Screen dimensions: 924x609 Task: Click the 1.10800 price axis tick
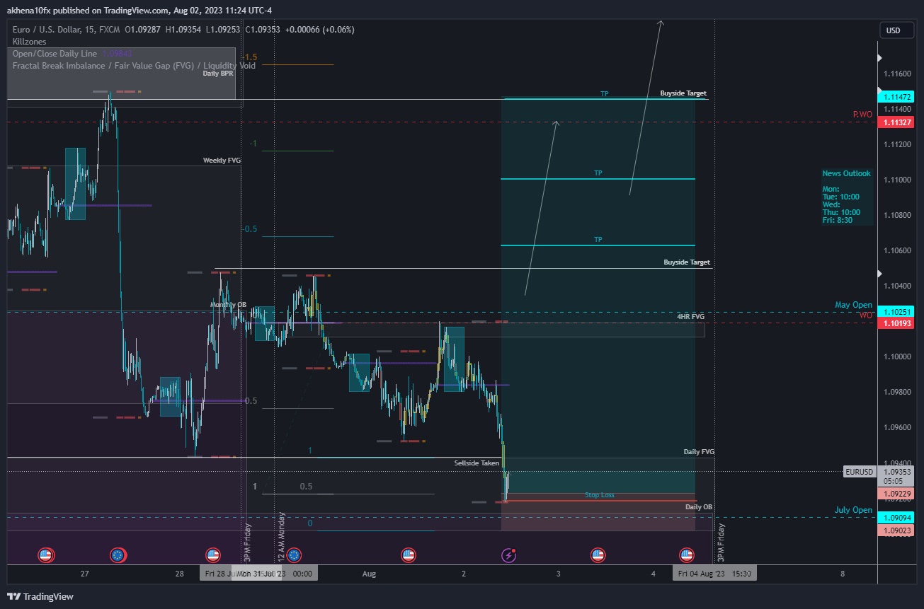coord(896,215)
